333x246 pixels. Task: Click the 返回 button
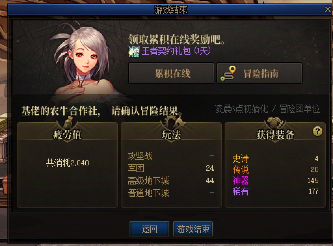149,229
